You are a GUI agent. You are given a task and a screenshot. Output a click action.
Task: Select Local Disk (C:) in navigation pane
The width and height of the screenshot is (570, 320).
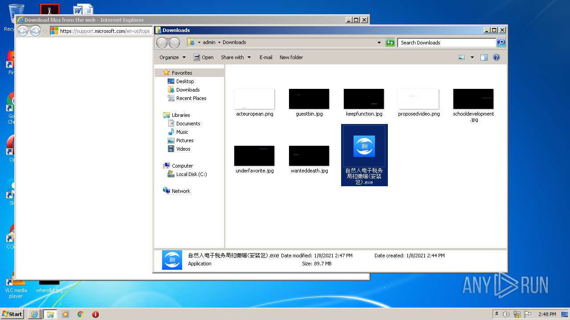click(x=191, y=174)
